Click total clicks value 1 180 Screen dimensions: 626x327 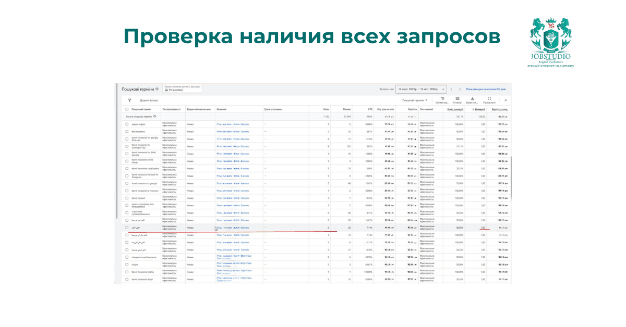327,117
